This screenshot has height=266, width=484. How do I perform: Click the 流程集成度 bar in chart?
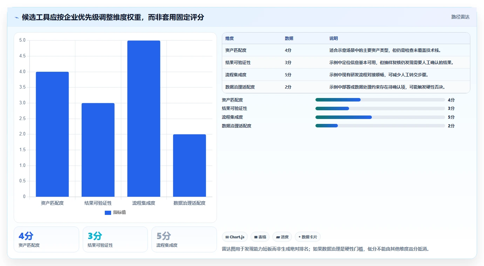[144, 119]
